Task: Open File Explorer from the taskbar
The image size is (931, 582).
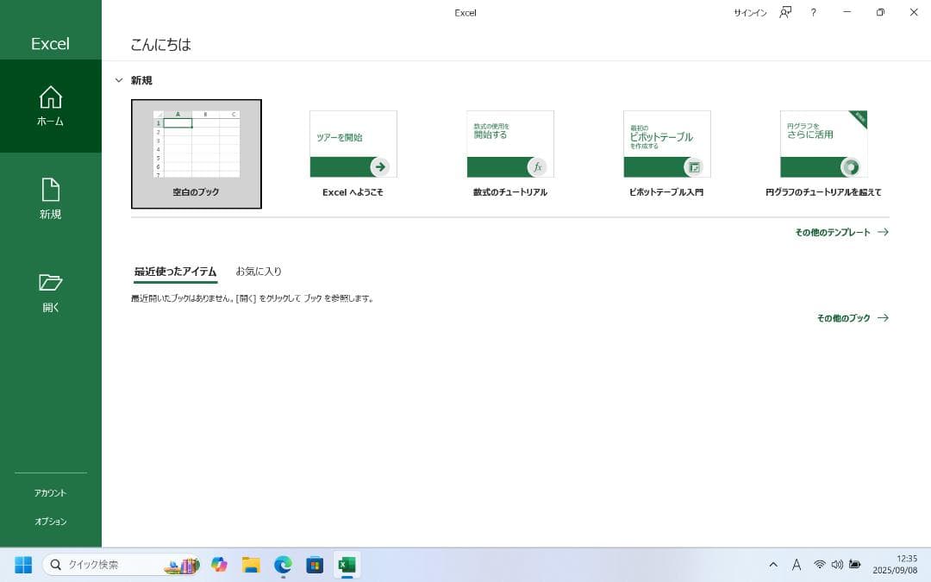Action: (x=250, y=566)
